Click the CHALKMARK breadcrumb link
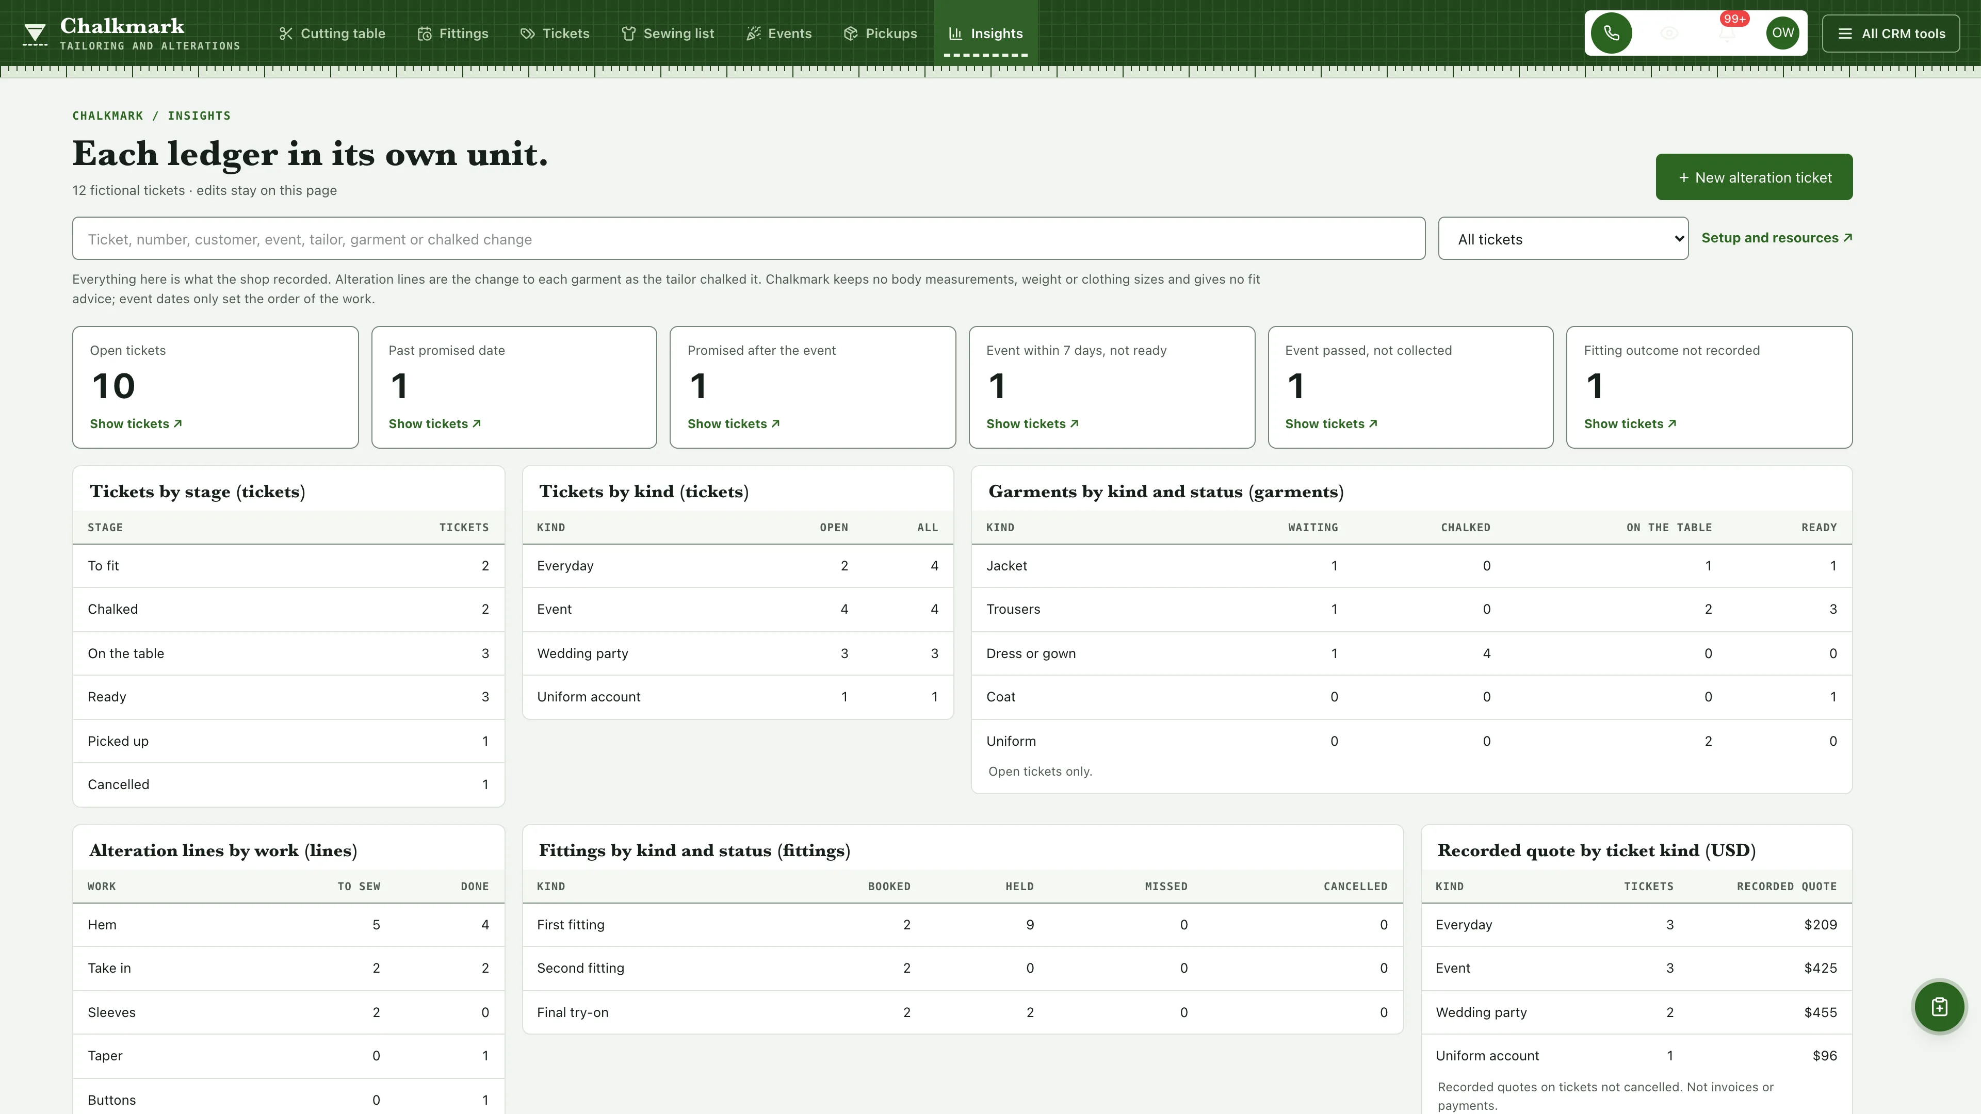This screenshot has height=1114, width=1981. click(108, 116)
